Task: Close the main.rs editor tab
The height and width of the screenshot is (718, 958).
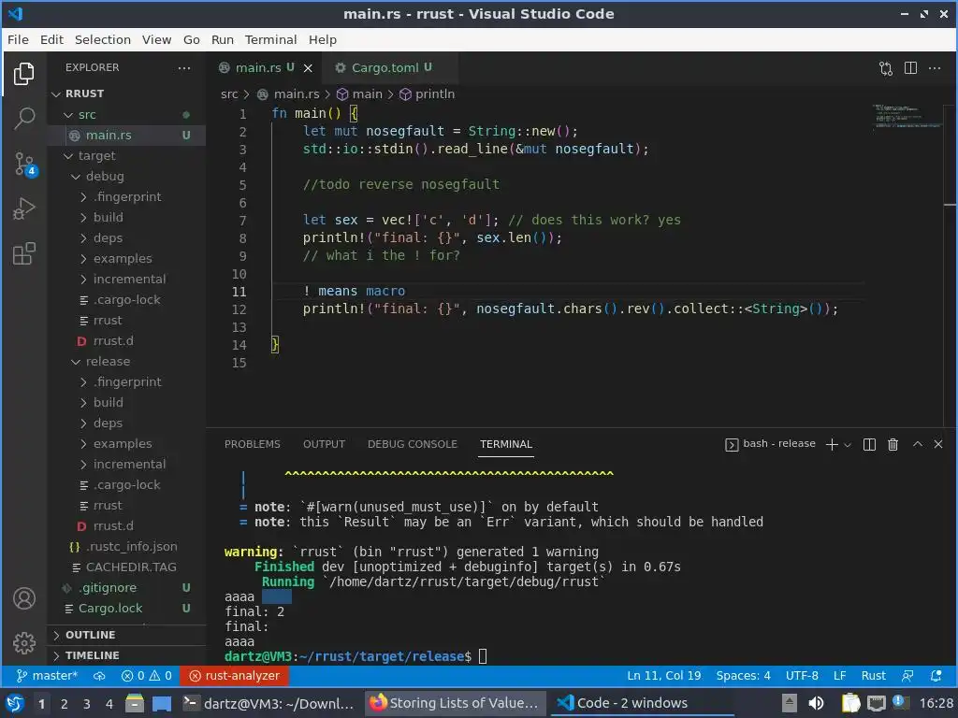Action: pos(308,67)
